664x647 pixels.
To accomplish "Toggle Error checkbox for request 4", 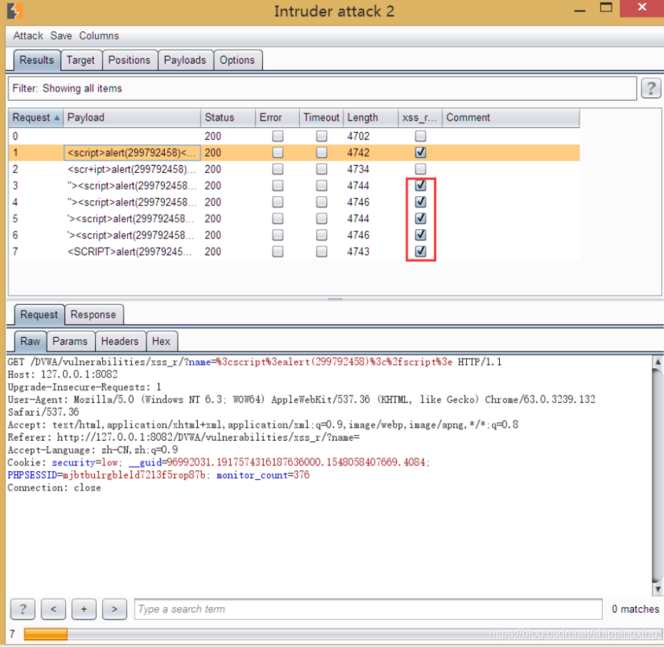I will (278, 202).
